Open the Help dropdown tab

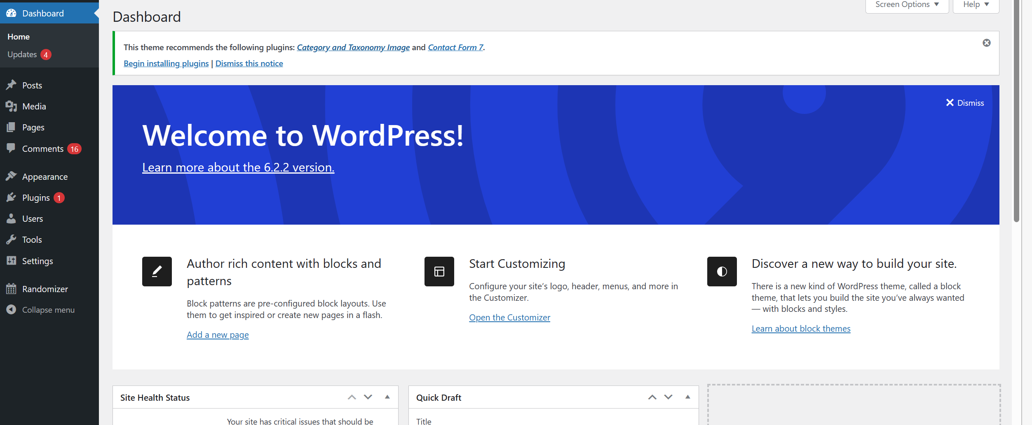click(x=976, y=5)
